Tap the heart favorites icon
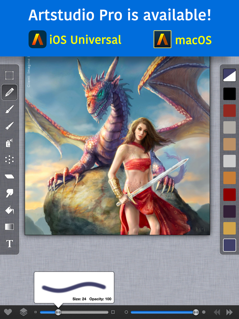Screen dimensions: 239x319 pos(8,312)
